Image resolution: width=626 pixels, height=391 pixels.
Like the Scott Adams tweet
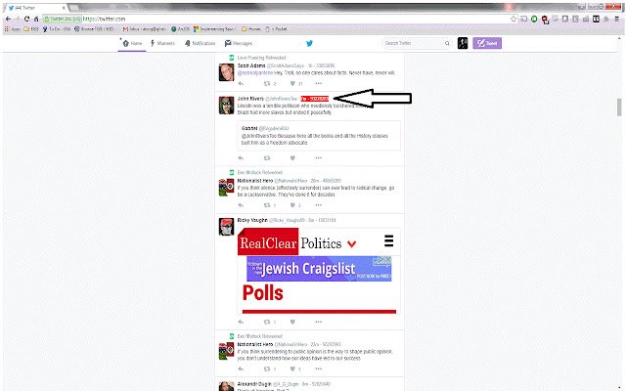click(292, 83)
